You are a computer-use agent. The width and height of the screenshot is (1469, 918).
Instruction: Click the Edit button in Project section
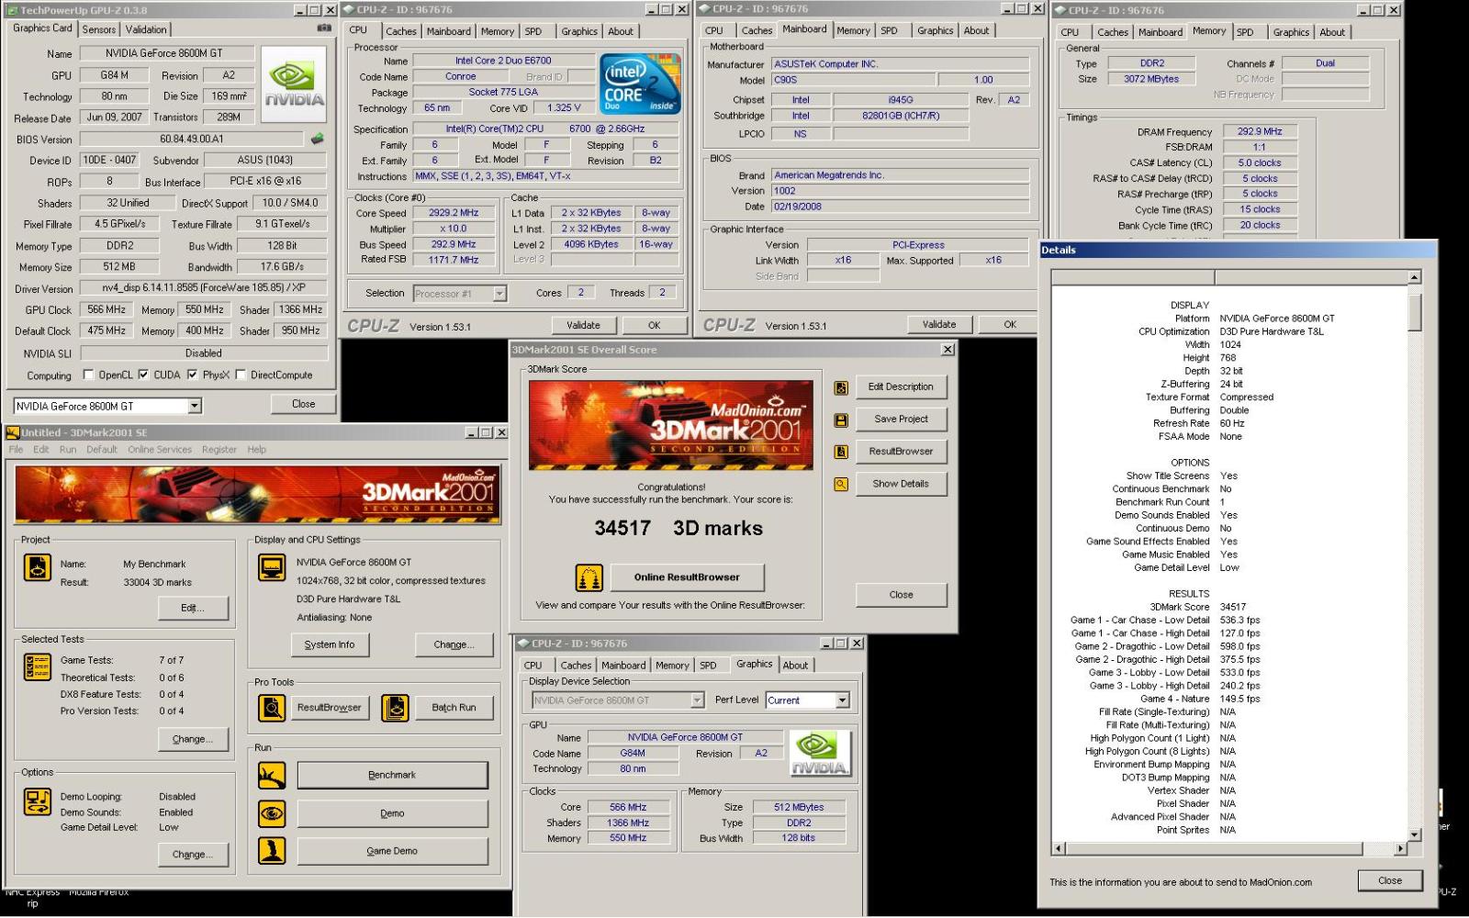(192, 608)
